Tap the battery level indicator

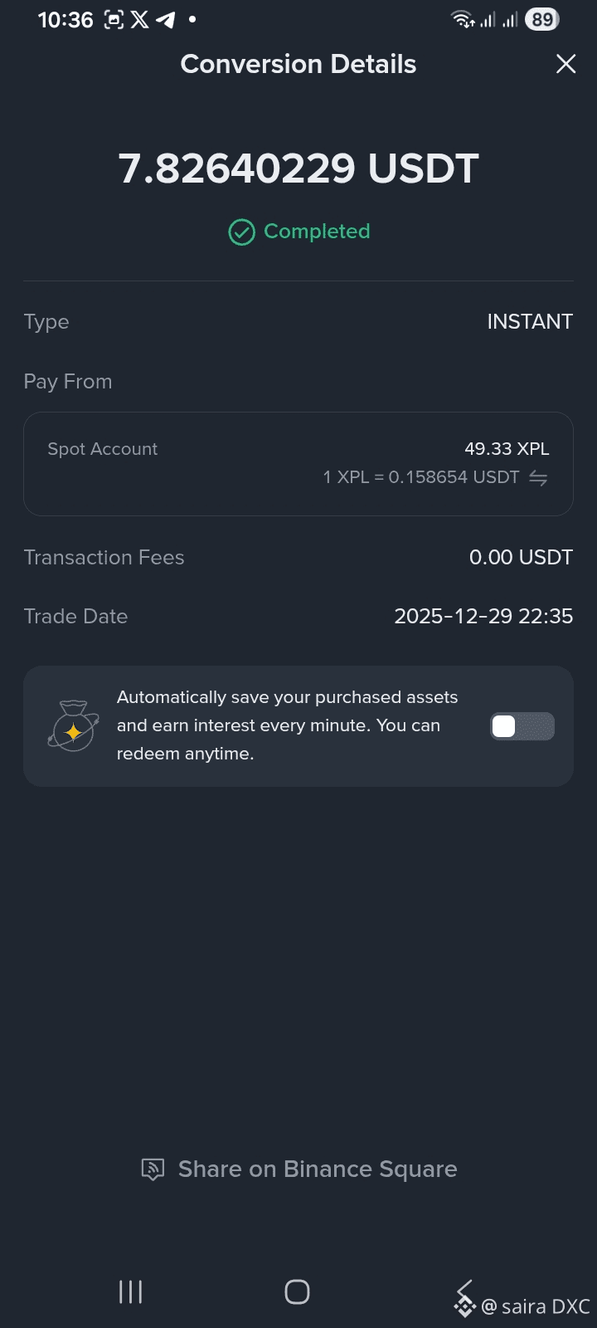[x=542, y=20]
